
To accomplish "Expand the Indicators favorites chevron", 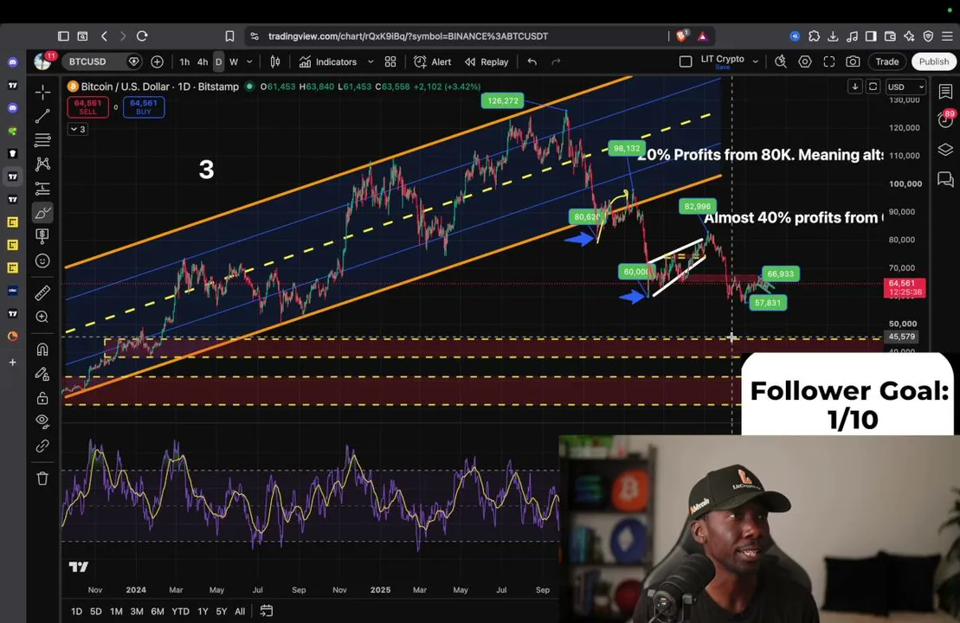I will [370, 61].
